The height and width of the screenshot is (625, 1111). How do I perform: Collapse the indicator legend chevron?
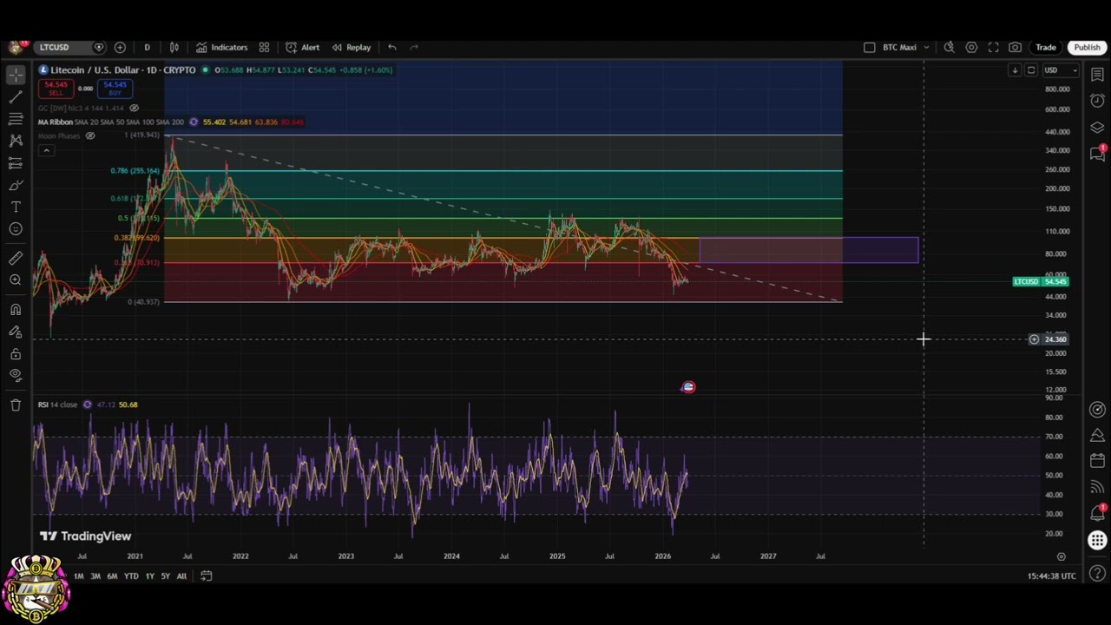pos(46,150)
